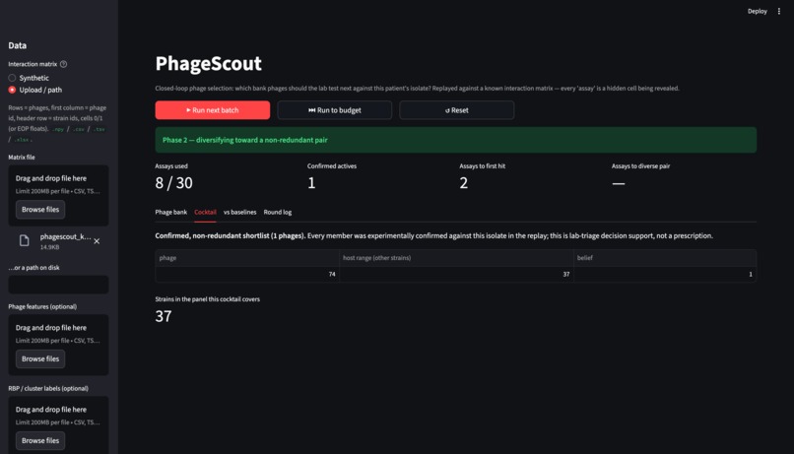Run the next batch
This screenshot has height=454, width=794.
tap(213, 110)
